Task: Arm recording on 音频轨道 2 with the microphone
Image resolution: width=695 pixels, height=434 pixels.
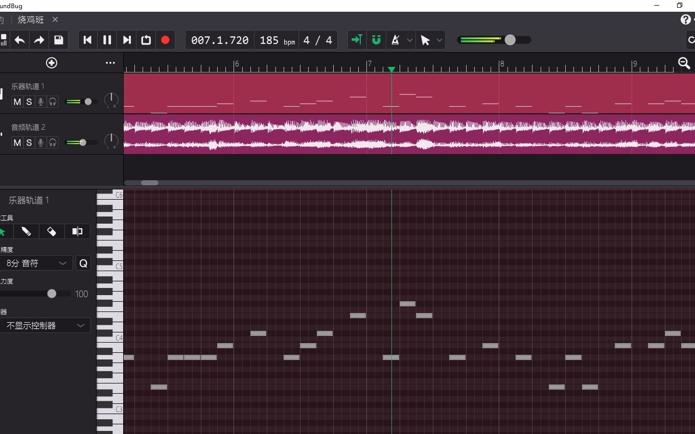Action: [41, 142]
